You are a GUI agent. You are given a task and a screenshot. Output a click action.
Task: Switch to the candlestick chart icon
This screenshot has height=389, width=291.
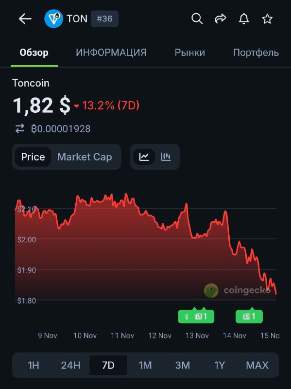(x=165, y=157)
